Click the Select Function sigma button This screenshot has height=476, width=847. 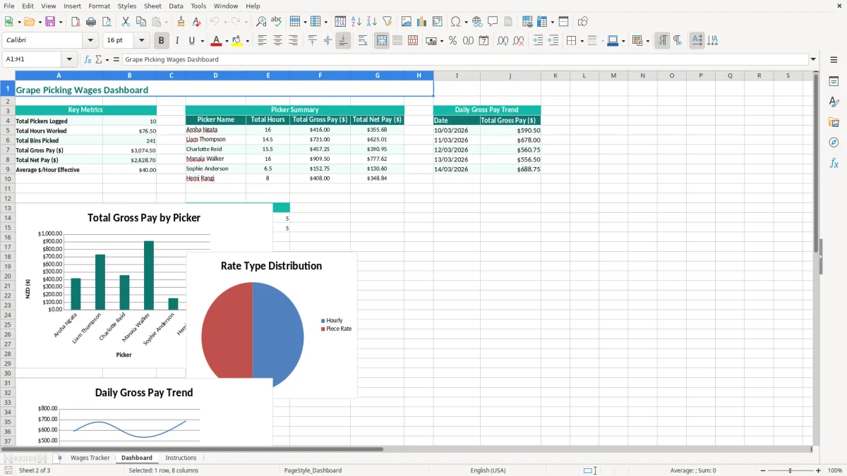pyautogui.click(x=98, y=59)
